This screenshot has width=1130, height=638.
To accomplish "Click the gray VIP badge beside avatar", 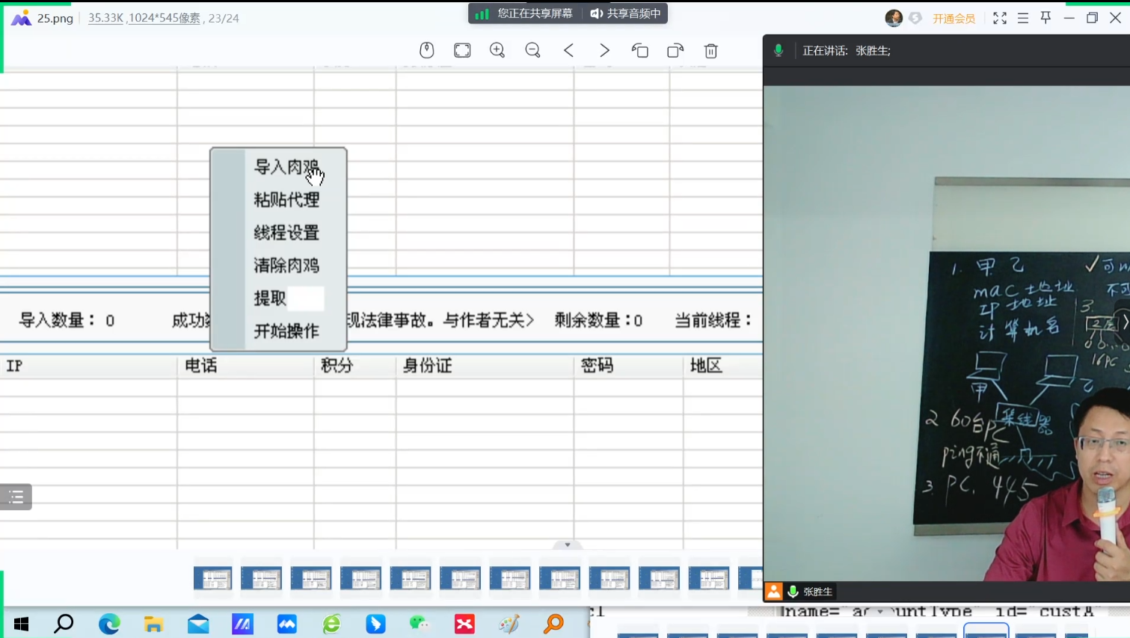I will (915, 18).
